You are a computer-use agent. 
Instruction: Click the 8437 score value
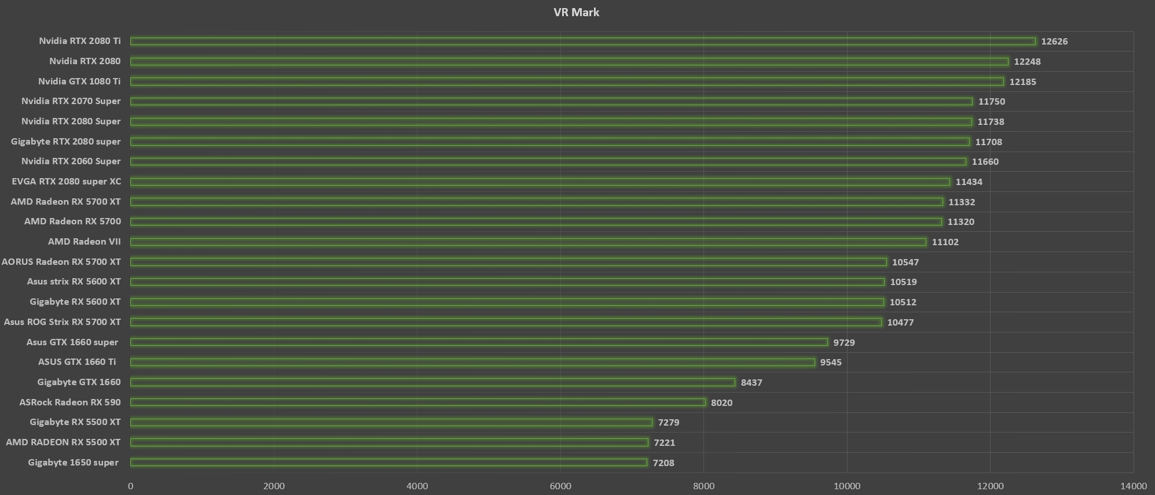click(x=751, y=383)
